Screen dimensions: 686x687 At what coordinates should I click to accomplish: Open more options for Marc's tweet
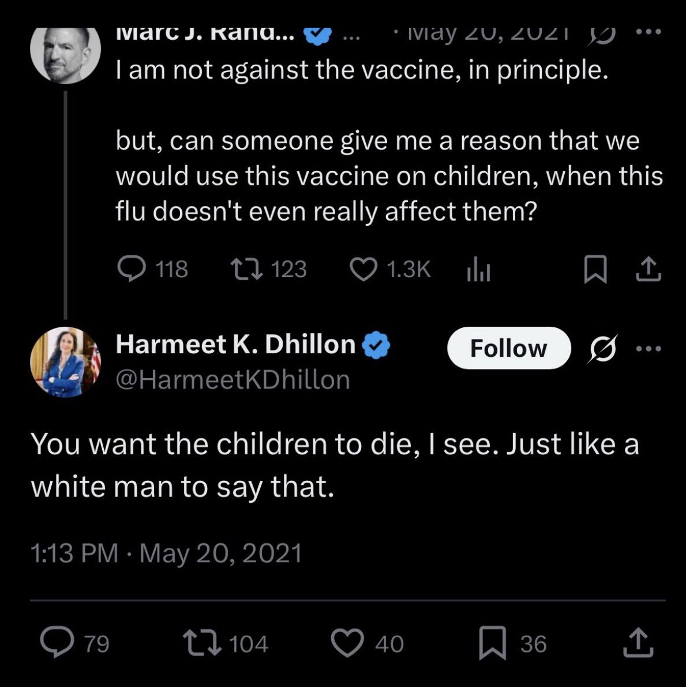pos(649,32)
